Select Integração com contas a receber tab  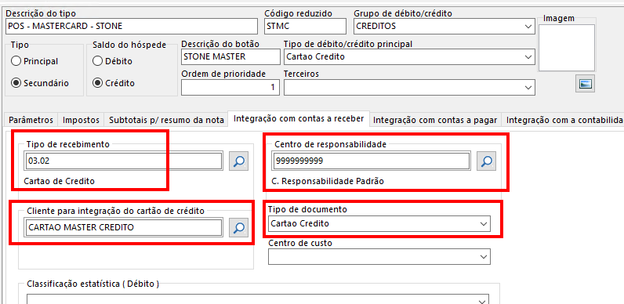click(x=299, y=118)
